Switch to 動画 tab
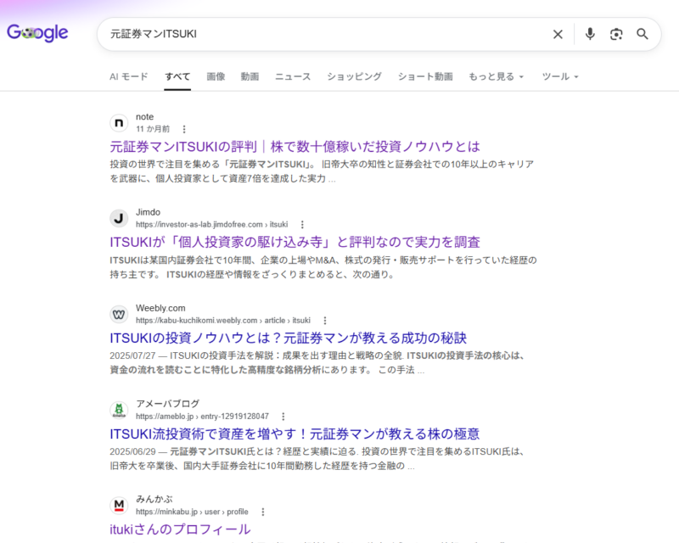Viewport: 679px width, 543px height. tap(250, 76)
